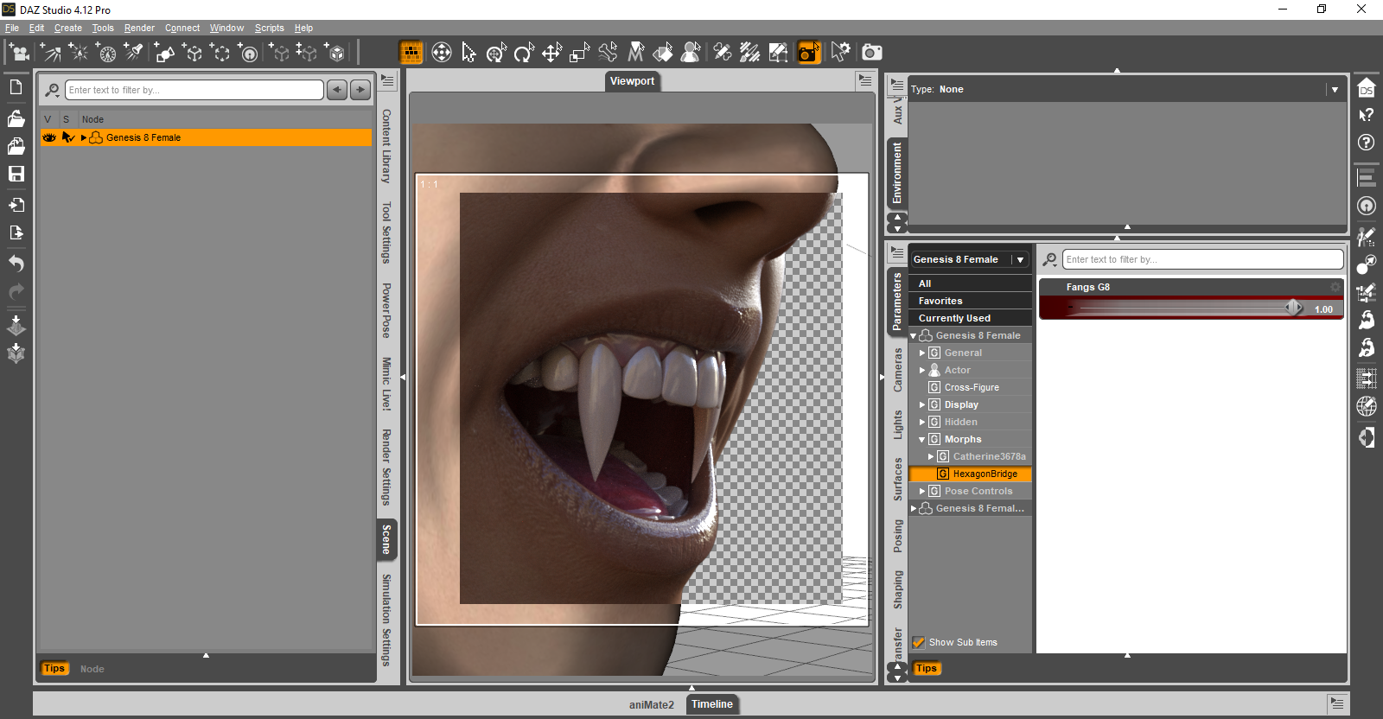Click the question mark Help icon
1383x719 pixels.
[1367, 143]
